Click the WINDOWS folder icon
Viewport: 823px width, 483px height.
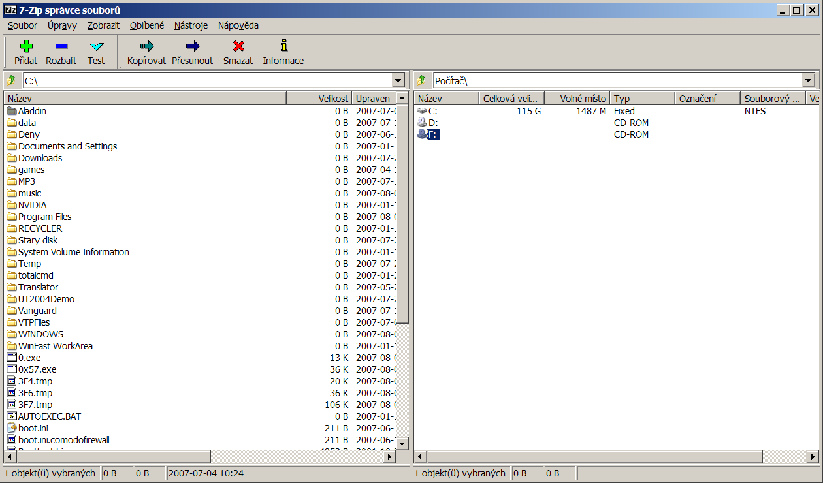[11, 334]
